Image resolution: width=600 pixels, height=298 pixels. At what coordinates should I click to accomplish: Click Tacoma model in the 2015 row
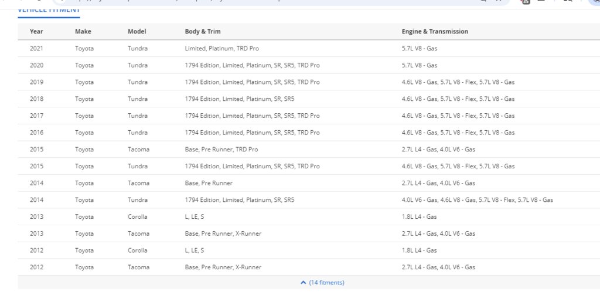(x=138, y=150)
